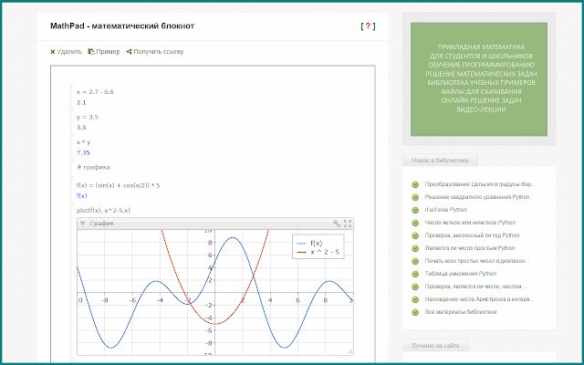
Task: Click the checkmark icon beside Нахождение числа Армстронга
Action: [415, 299]
